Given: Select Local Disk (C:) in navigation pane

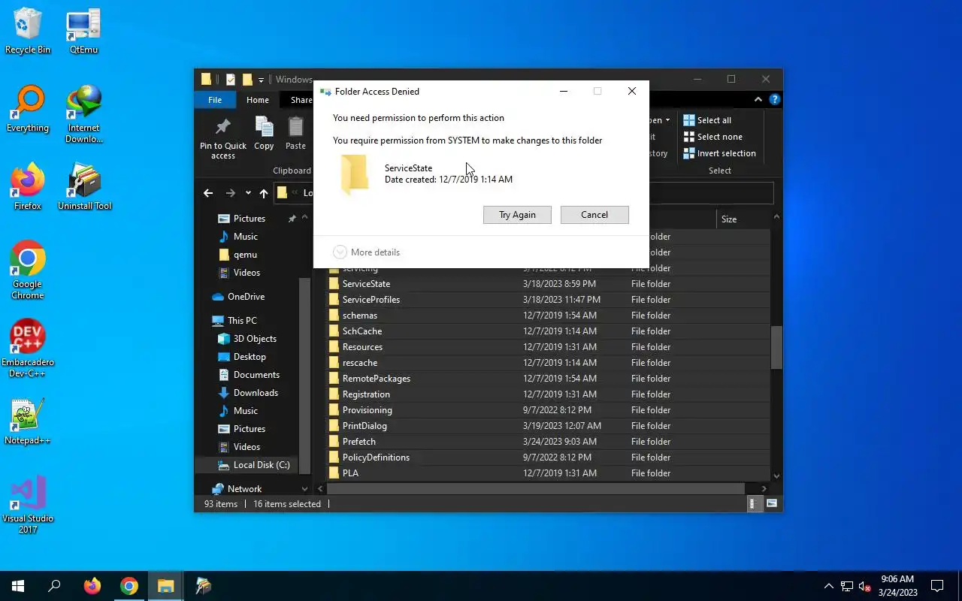Looking at the screenshot, I should coord(261,465).
